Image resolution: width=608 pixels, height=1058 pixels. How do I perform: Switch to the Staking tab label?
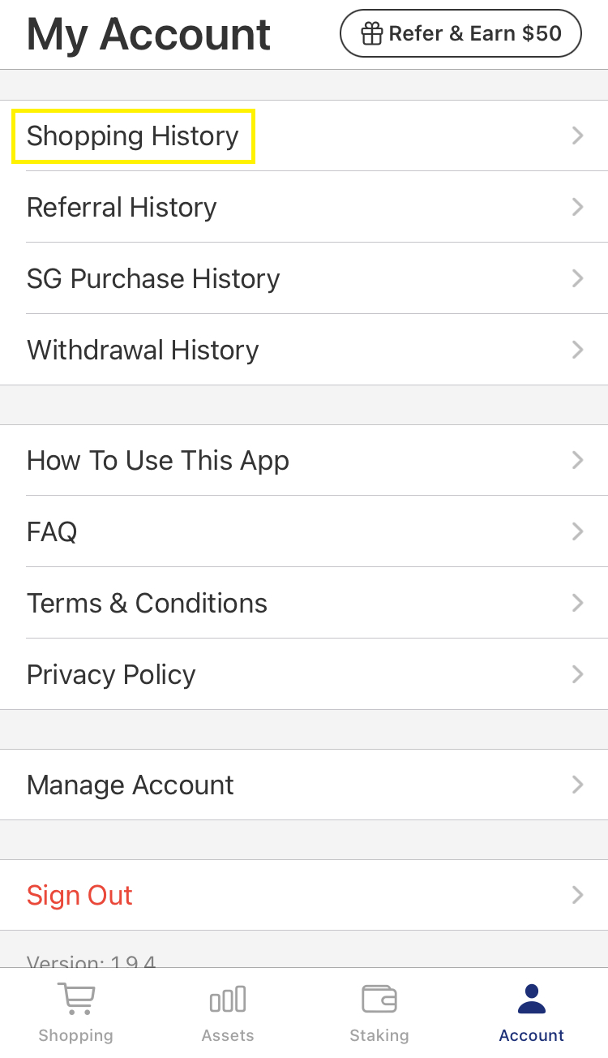tap(379, 1036)
